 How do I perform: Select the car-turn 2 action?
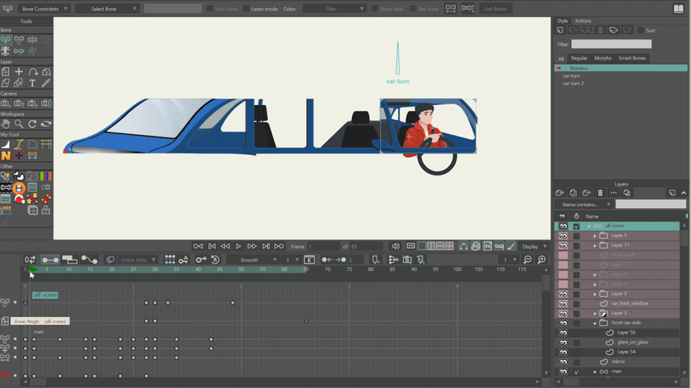coord(573,83)
